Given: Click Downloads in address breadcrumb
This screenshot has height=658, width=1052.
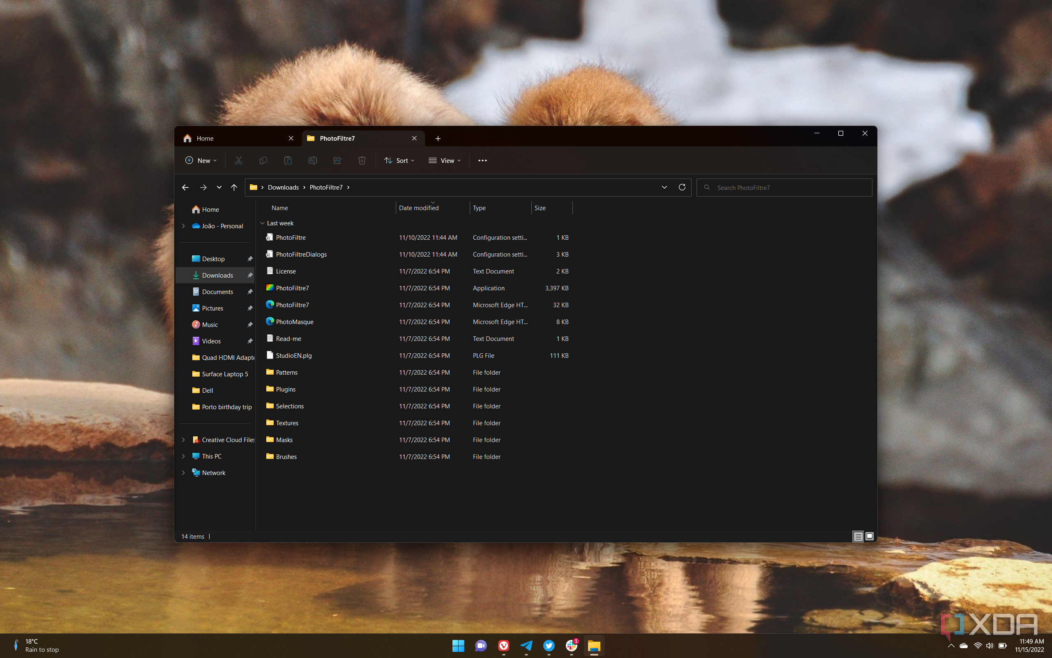Looking at the screenshot, I should [x=283, y=188].
